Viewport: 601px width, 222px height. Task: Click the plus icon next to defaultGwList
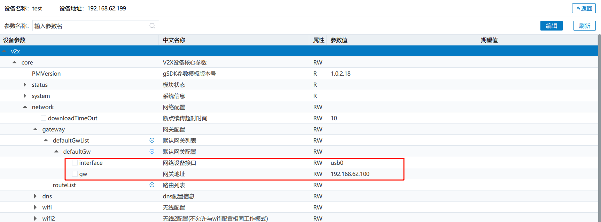point(152,140)
